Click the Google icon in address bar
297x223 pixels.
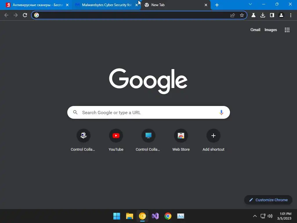coord(37,15)
